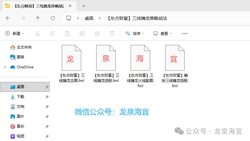Select the 泉 file icon 三线擒龙选股.fml

(106, 58)
